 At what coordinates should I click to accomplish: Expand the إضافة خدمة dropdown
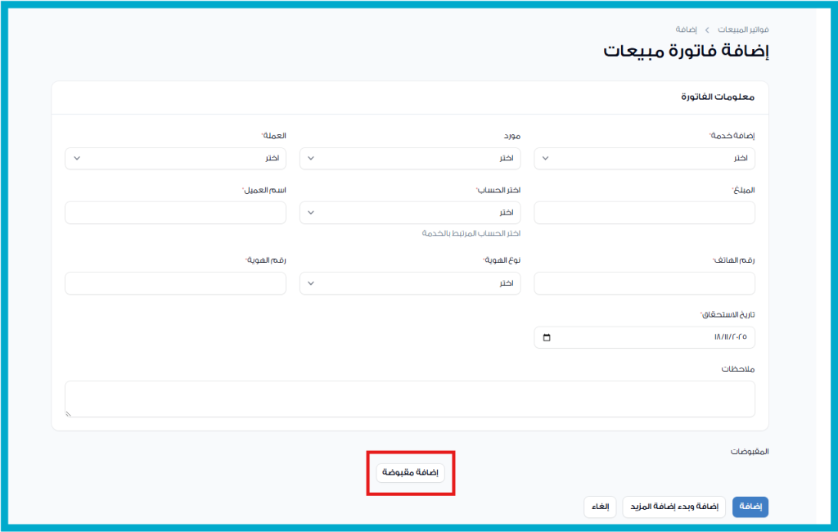tap(644, 158)
